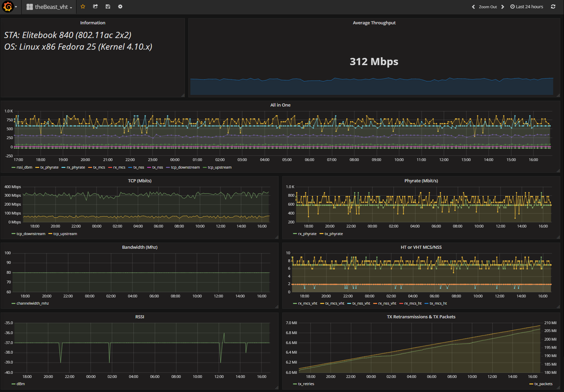Open color picker for dBm legend swatch
This screenshot has width=564, height=392.
pos(13,384)
